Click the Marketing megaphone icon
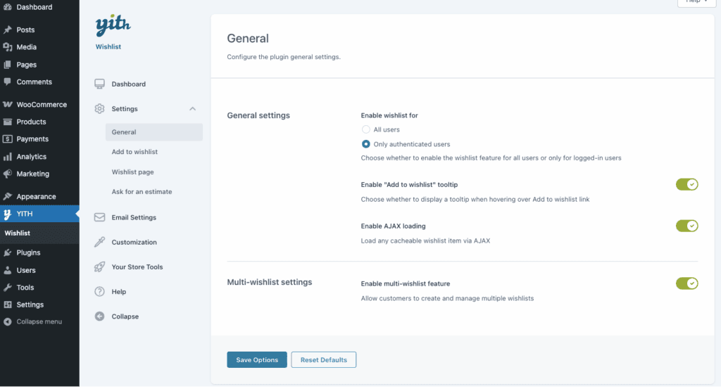Screen dimensions: 721x391 (7, 174)
